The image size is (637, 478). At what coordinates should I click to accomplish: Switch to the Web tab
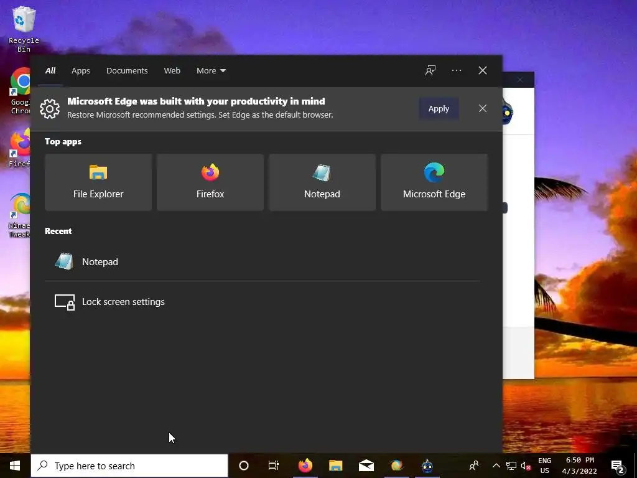click(x=172, y=71)
